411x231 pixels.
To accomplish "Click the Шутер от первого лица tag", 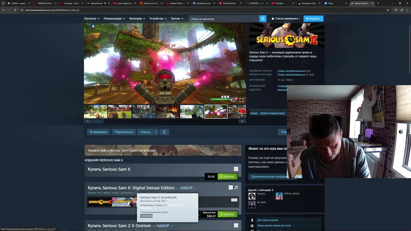I will (x=272, y=113).
